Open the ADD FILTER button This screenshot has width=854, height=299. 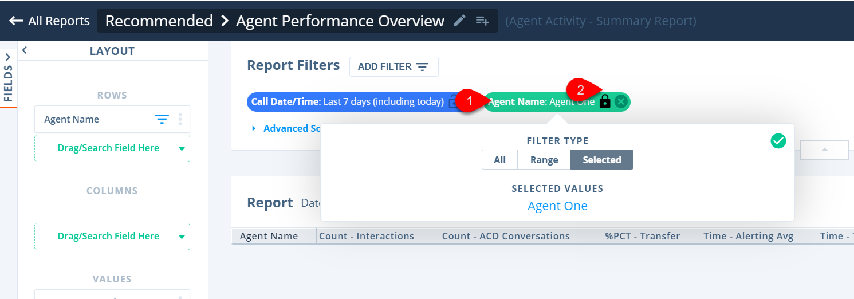pos(394,66)
